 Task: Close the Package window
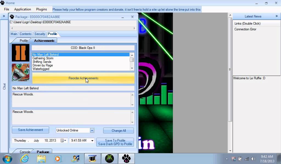pyautogui.click(x=132, y=17)
